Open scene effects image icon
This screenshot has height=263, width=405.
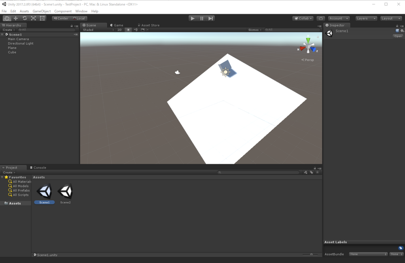[x=143, y=30]
